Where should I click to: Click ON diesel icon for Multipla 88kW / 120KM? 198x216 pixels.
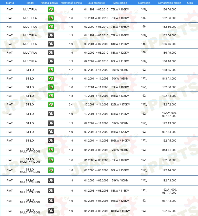point(51,53)
